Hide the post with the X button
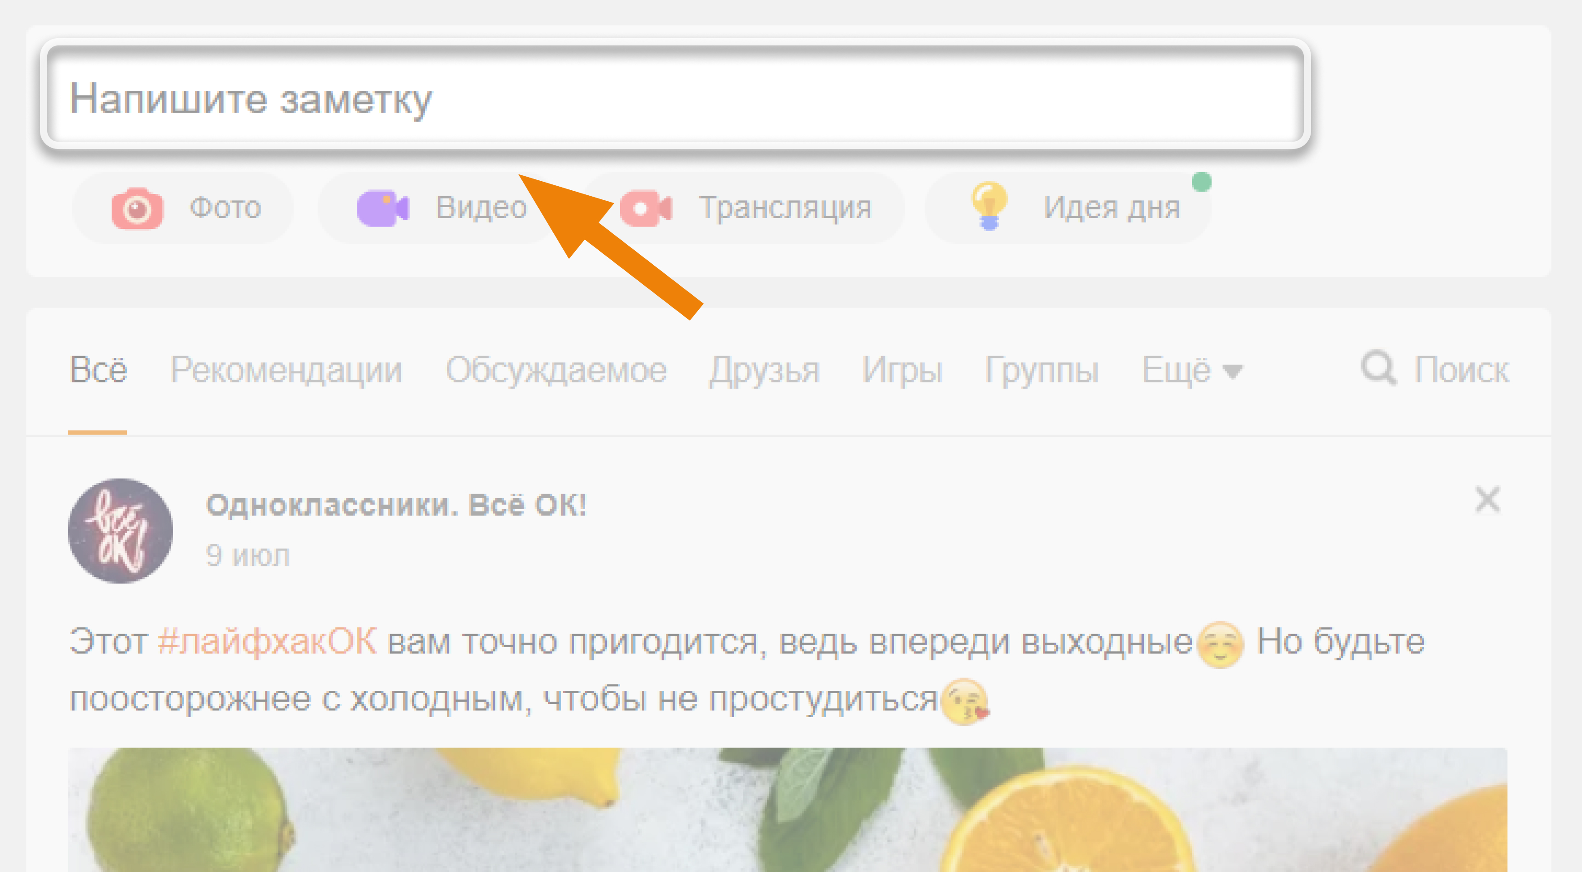 pos(1487,500)
